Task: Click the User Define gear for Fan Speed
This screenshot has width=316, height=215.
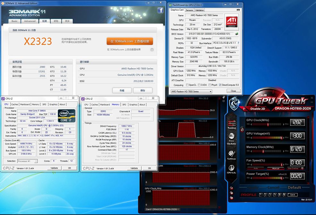Action: 302,168
